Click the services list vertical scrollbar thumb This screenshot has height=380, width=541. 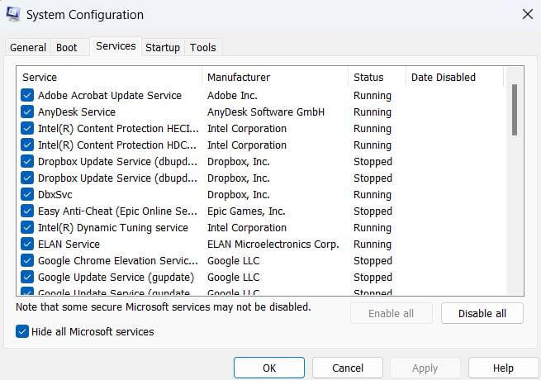[x=515, y=110]
